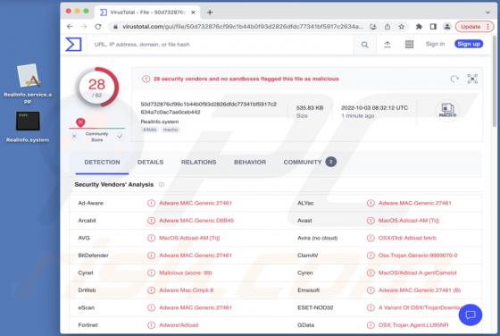
Task: Switch to the DETAILS tab
Action: click(150, 162)
